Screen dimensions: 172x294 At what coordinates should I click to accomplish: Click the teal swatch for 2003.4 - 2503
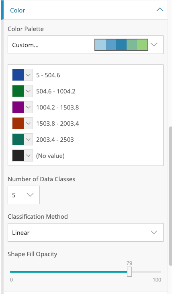(x=18, y=139)
